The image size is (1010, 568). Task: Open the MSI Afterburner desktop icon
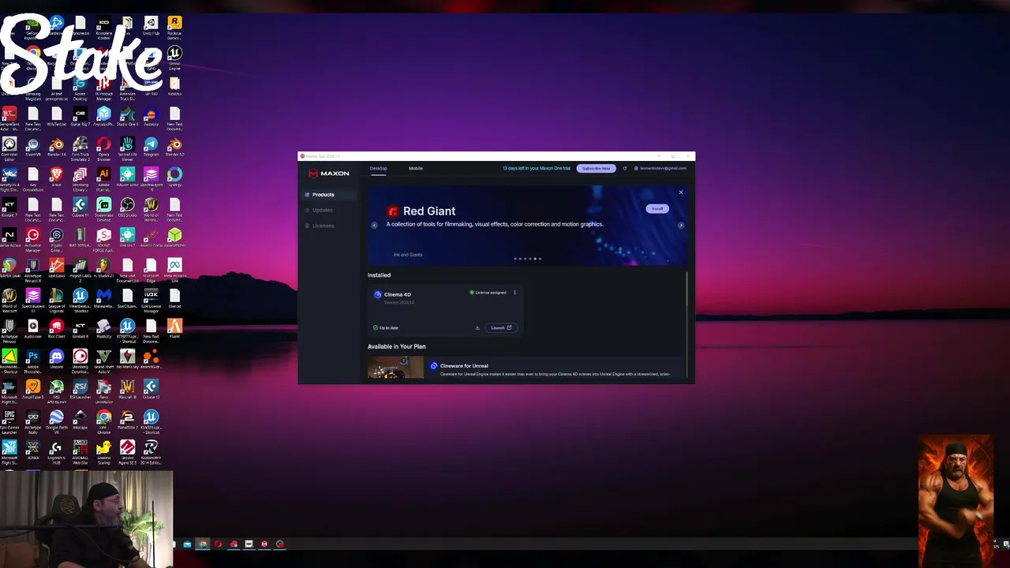(56, 390)
